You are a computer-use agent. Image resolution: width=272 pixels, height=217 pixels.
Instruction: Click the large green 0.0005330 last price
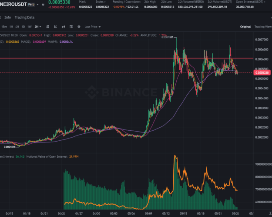click(59, 2)
